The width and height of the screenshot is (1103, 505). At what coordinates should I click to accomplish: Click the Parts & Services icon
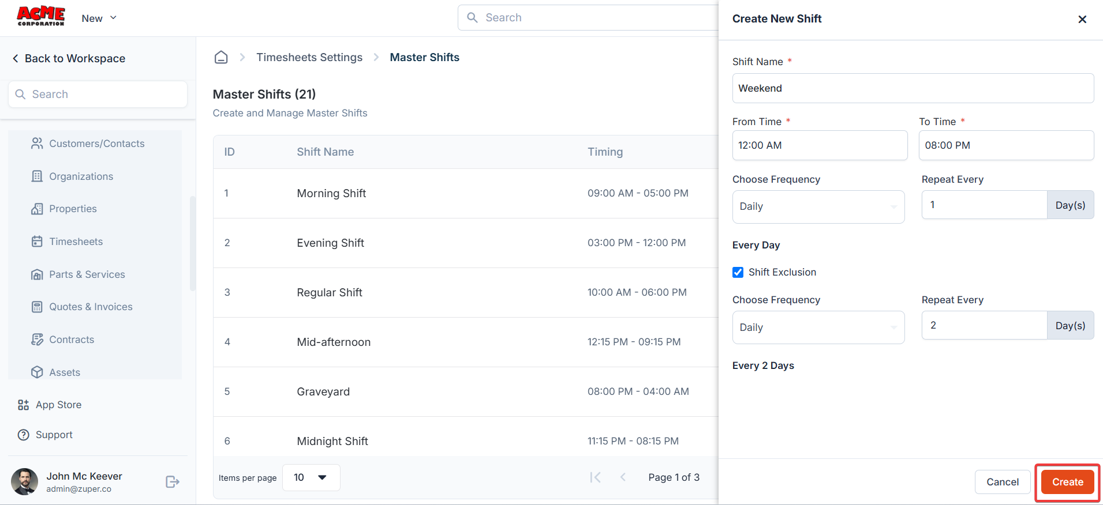(37, 274)
